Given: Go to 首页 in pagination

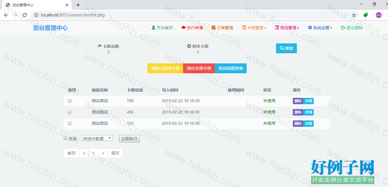Looking at the screenshot, I should coord(71,153).
